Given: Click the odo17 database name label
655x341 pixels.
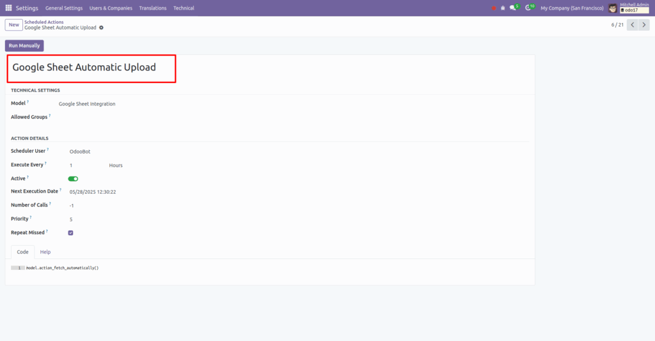Looking at the screenshot, I should coord(634,10).
